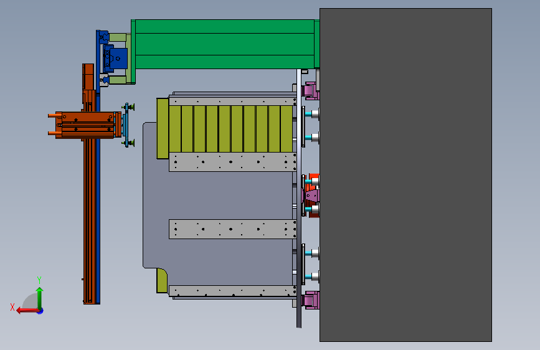Image resolution: width=540 pixels, height=350 pixels.
Task: Select the top pink bracket near the dark block
Action: tap(310, 91)
